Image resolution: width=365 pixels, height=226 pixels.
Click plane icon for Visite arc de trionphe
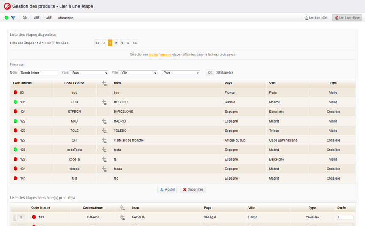[104, 140]
